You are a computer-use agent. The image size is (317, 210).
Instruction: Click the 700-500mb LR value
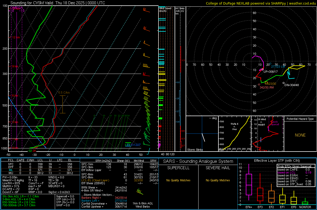tap(19, 205)
